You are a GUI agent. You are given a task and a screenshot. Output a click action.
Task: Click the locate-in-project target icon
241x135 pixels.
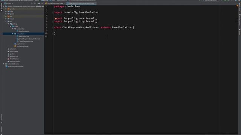pyautogui.click(x=32, y=3)
